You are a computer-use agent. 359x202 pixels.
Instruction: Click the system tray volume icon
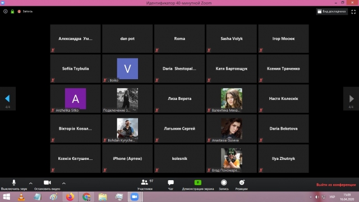click(x=317, y=197)
